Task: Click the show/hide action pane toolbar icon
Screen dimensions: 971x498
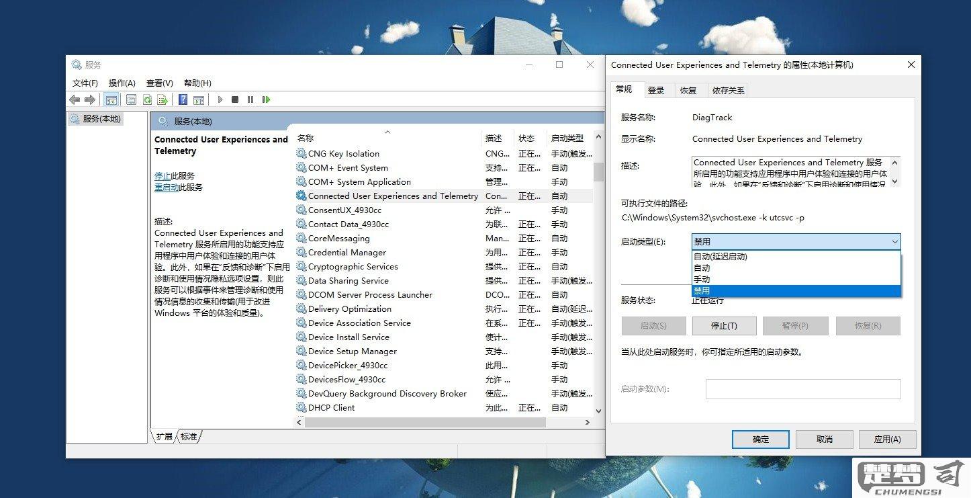Action: click(199, 99)
